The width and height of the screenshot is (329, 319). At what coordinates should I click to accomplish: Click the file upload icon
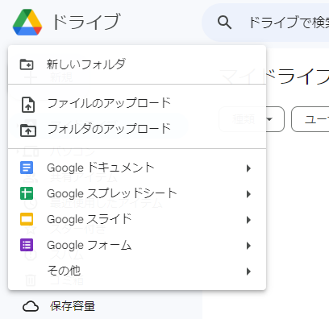28,105
